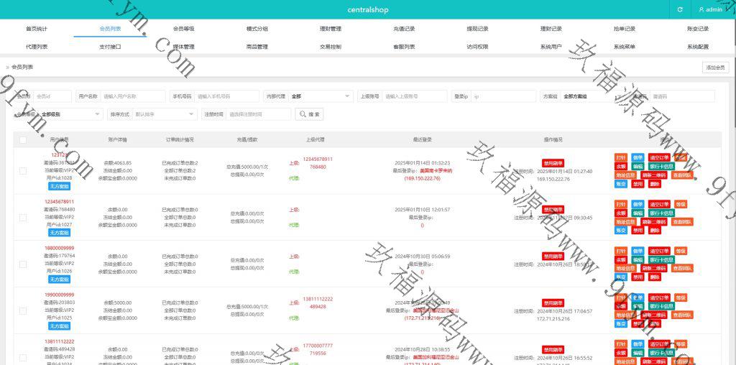Screen dimensions: 736x365
Task: Click 查看团队 for user 12345678911
Action: click(683, 221)
